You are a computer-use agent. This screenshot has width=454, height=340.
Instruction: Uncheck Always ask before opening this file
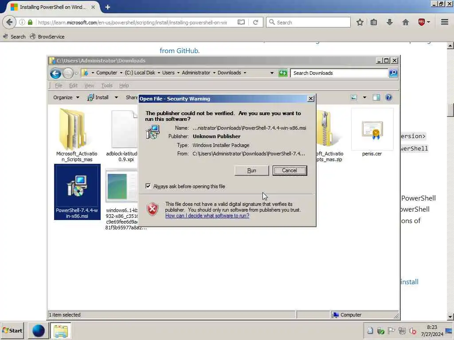tap(148, 186)
